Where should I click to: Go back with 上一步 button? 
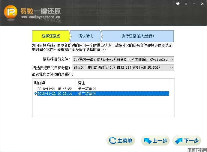[155, 141]
